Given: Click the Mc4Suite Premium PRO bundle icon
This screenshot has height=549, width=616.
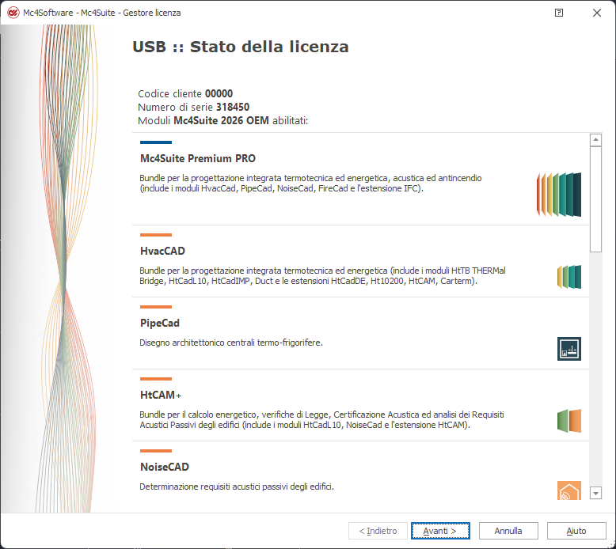Looking at the screenshot, I should [559, 195].
